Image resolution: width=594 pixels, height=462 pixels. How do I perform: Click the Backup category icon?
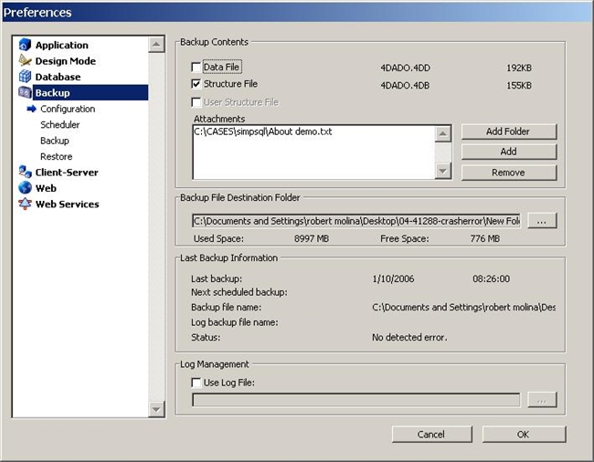[x=25, y=93]
